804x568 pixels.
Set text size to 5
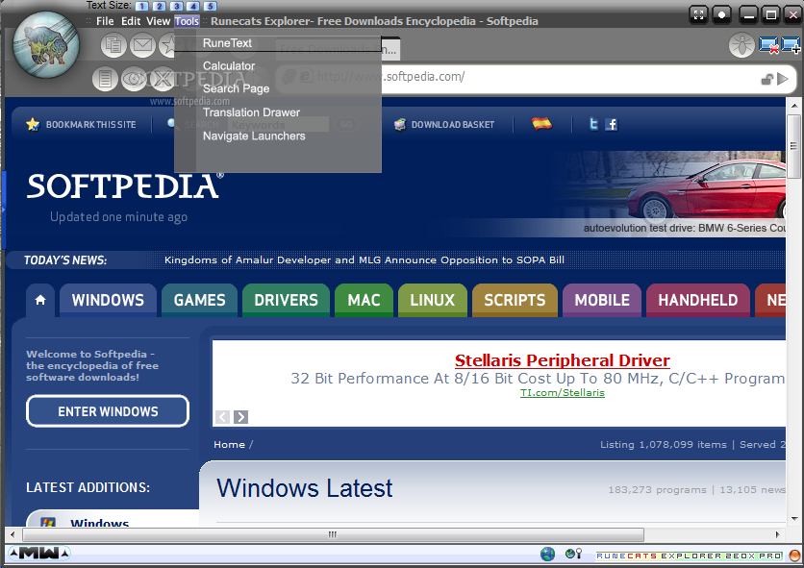pyautogui.click(x=211, y=6)
